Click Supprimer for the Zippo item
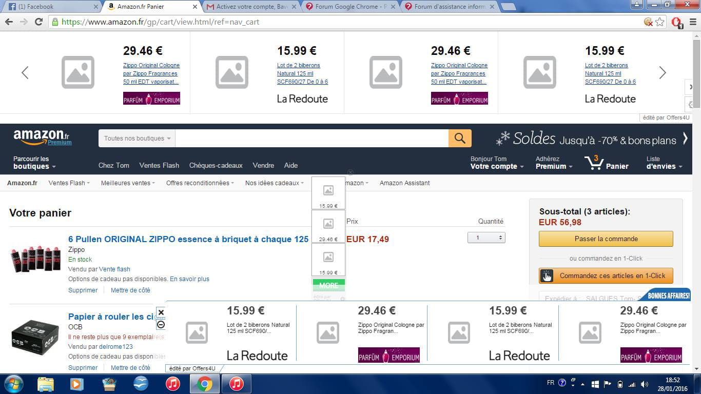The width and height of the screenshot is (701, 394). click(83, 290)
